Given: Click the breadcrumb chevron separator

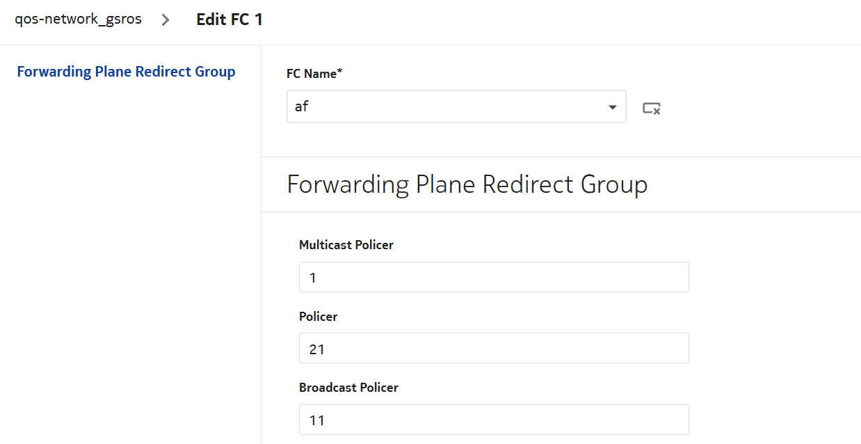Looking at the screenshot, I should [166, 19].
